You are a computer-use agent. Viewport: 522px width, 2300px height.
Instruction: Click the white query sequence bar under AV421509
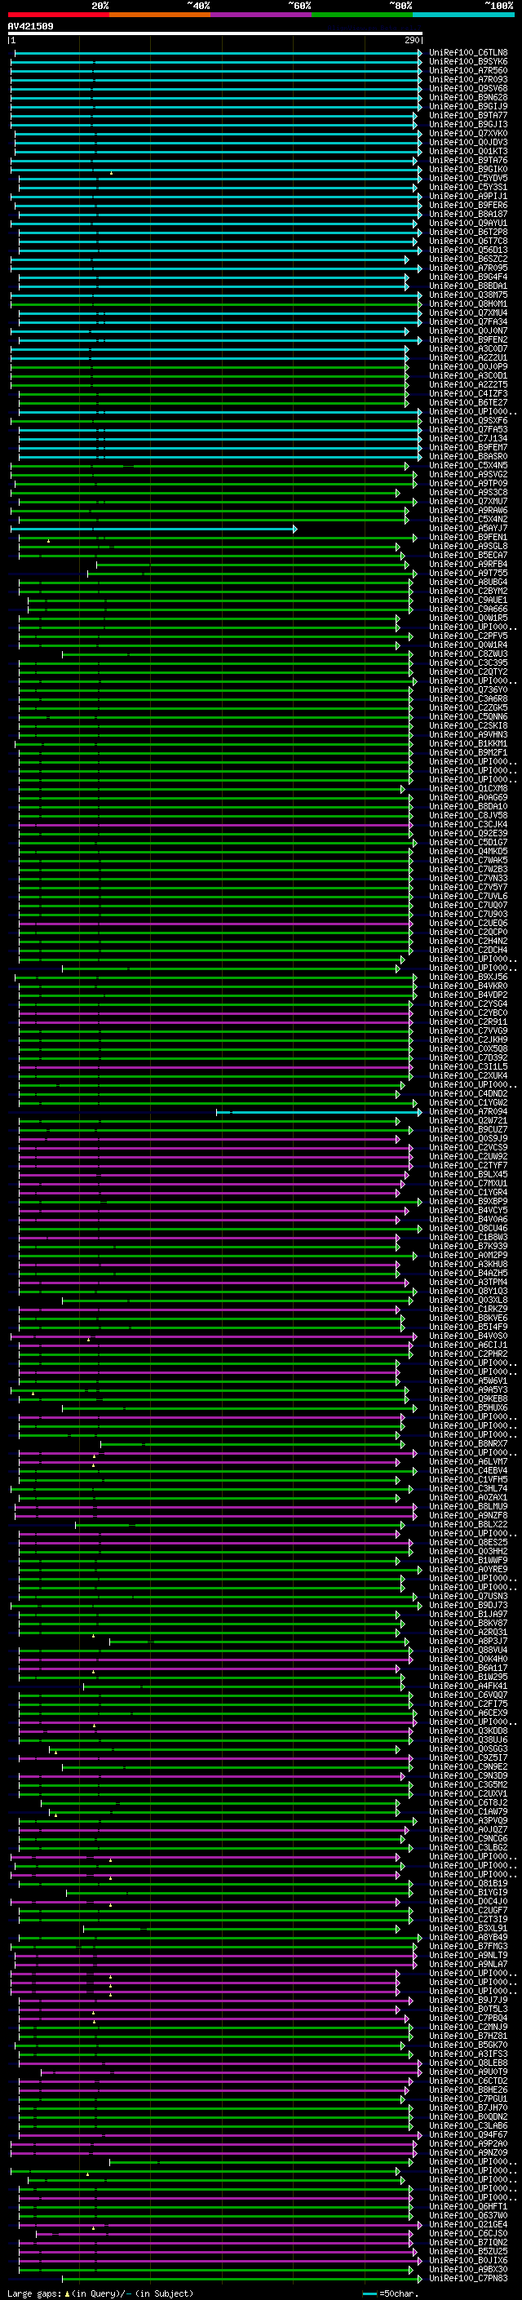pyautogui.click(x=215, y=33)
